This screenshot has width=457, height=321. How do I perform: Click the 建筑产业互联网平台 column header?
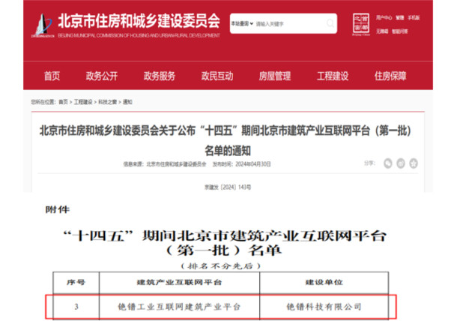179,282
